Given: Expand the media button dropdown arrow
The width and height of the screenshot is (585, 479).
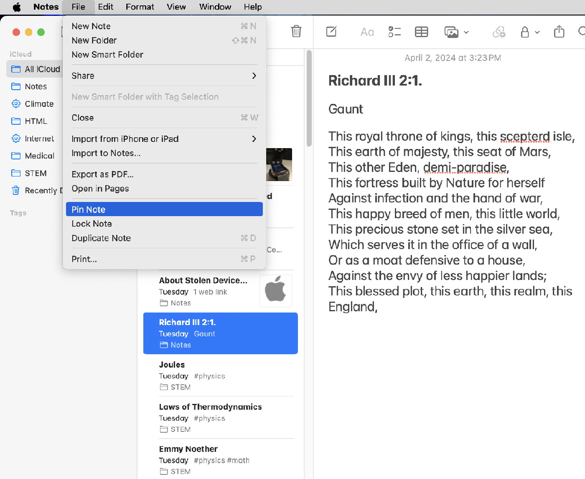Looking at the screenshot, I should (x=466, y=32).
